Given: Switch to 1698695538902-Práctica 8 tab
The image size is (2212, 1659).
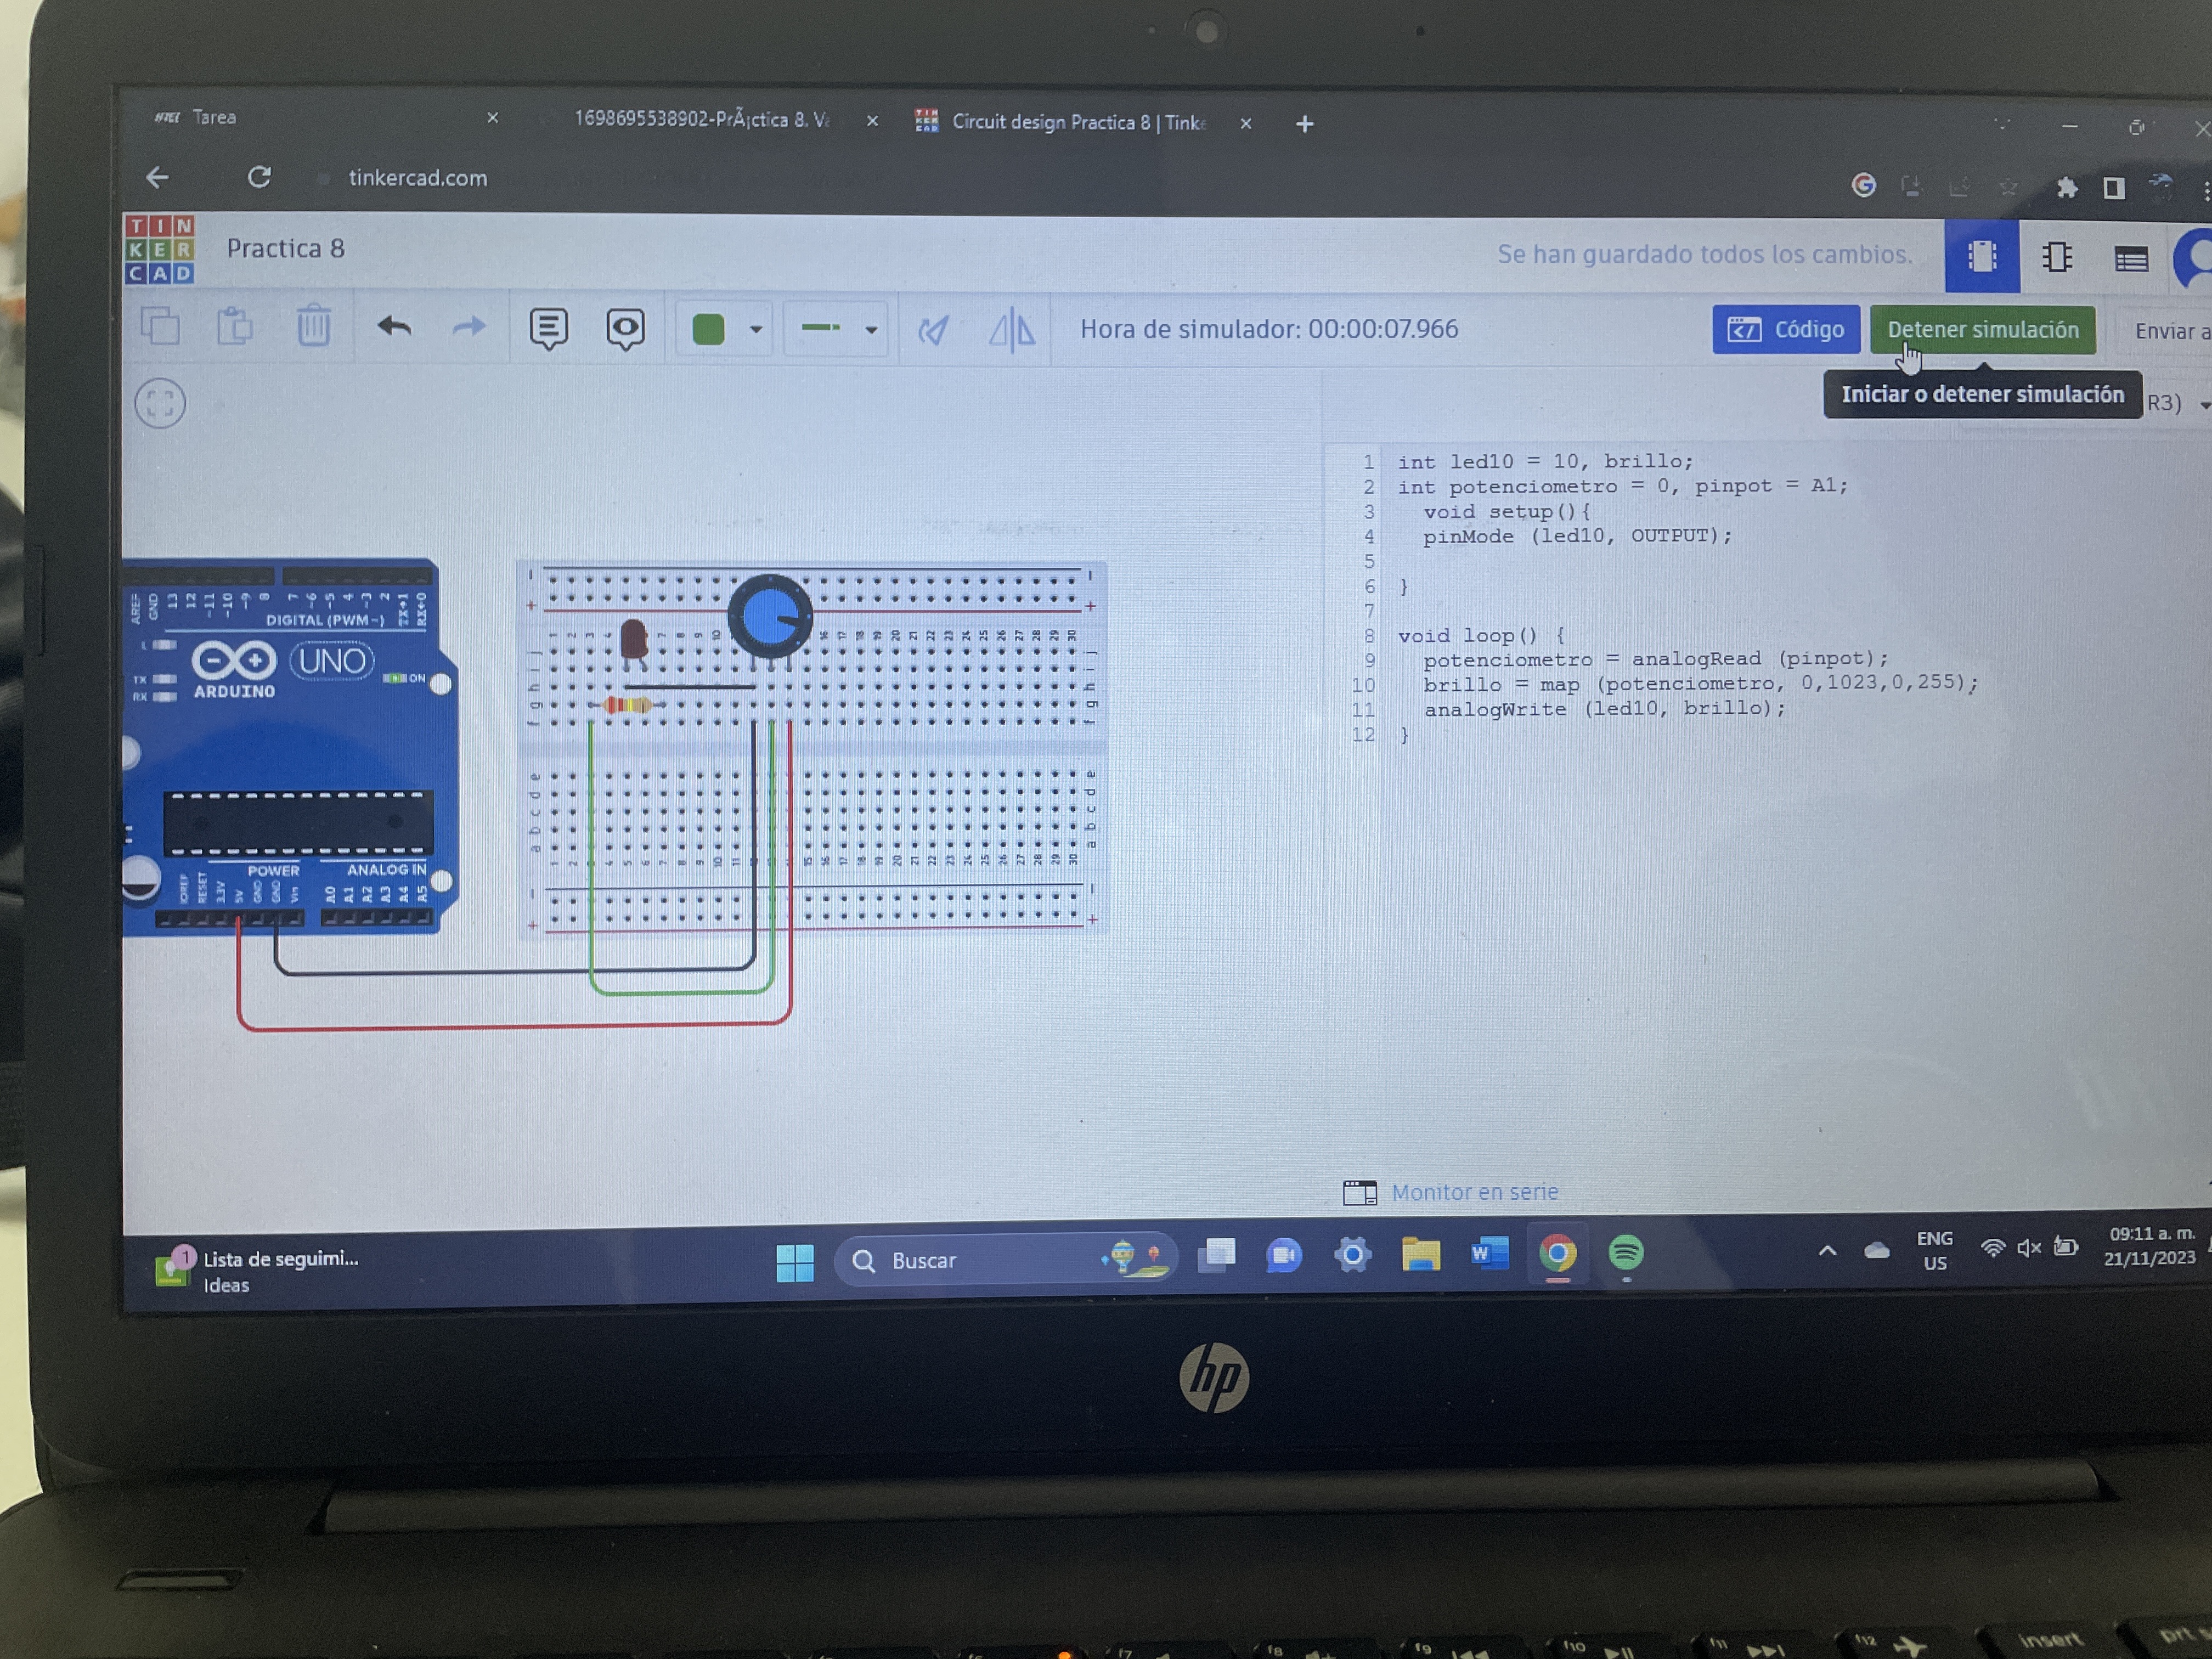Looking at the screenshot, I should pos(700,120).
